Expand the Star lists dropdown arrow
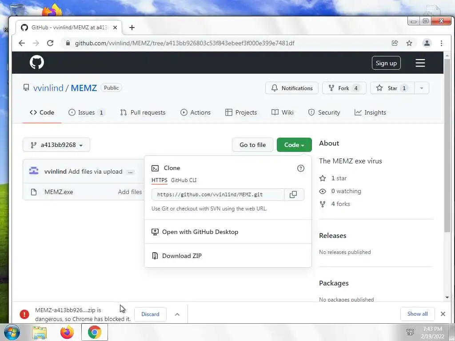This screenshot has height=341, width=455. tap(421, 88)
